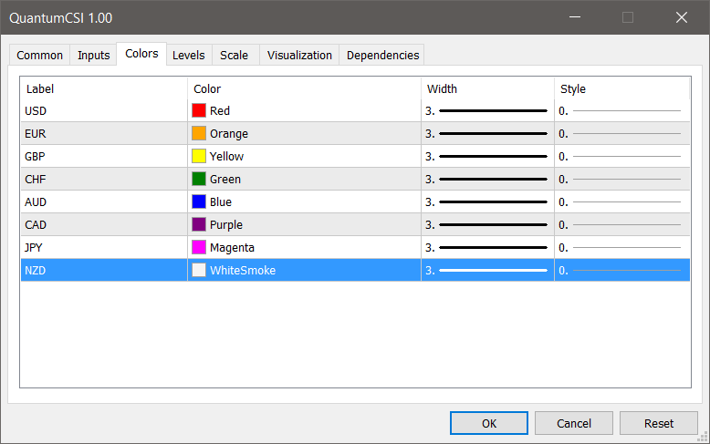Select the WhiteSmoke swatch for NZD
The image size is (710, 444).
pyautogui.click(x=199, y=270)
